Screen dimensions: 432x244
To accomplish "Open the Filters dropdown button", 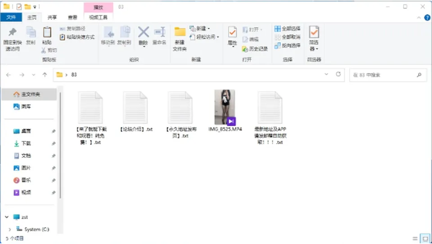I will [x=314, y=39].
